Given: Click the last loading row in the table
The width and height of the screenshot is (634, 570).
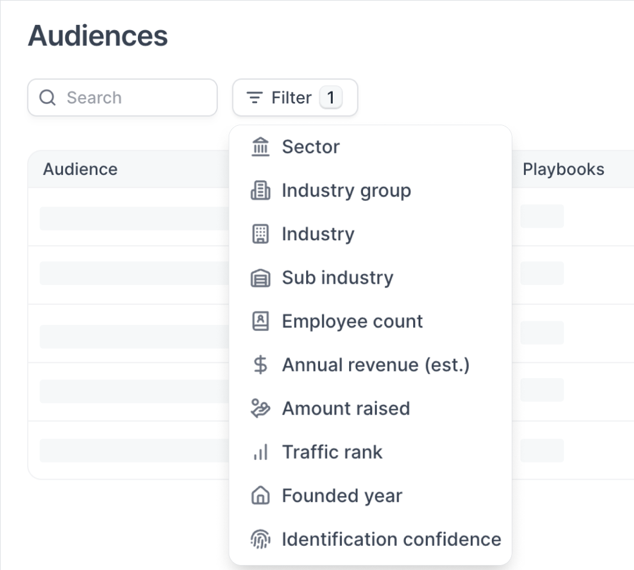Looking at the screenshot, I should point(133,450).
